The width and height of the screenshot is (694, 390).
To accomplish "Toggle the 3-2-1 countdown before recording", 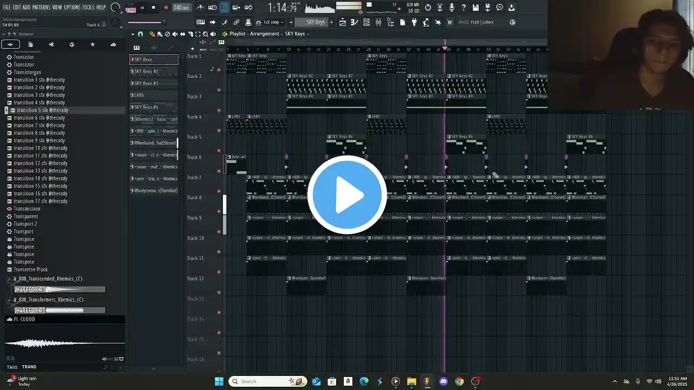I will point(224,8).
